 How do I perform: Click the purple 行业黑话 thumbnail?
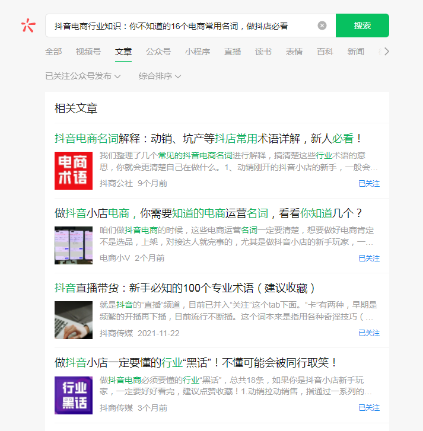74,395
